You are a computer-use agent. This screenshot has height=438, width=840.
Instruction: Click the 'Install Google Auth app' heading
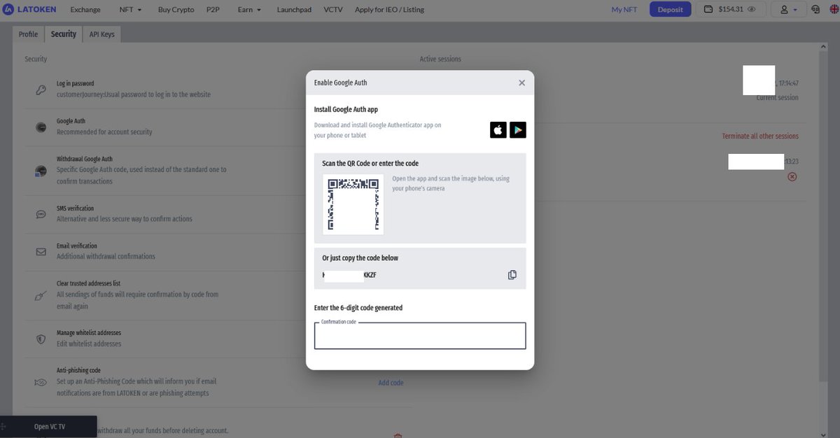tap(346, 109)
